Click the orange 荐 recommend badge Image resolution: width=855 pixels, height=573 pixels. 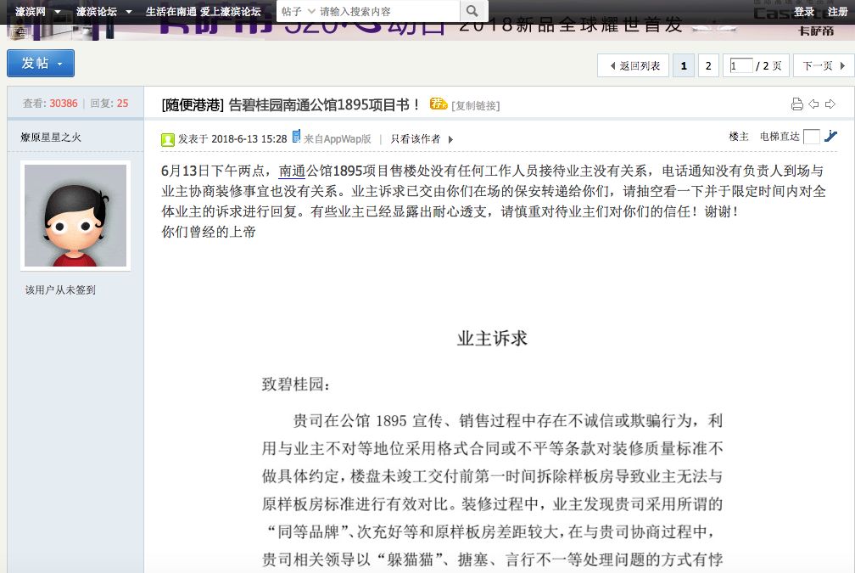[439, 104]
